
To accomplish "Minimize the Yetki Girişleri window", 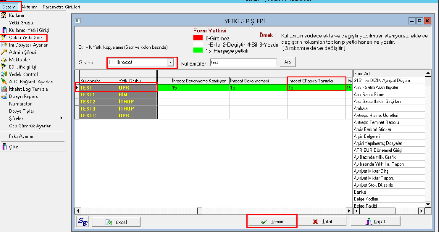I will [x=412, y=21].
